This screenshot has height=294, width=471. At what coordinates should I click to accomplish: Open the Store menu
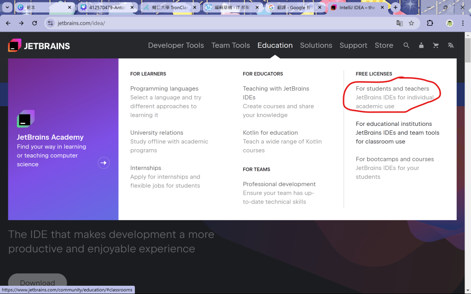click(x=384, y=45)
